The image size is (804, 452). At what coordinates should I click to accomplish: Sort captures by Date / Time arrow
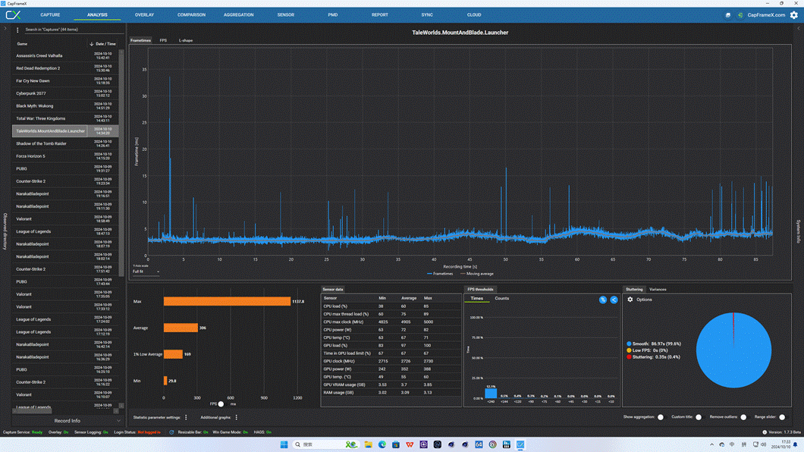(91, 44)
